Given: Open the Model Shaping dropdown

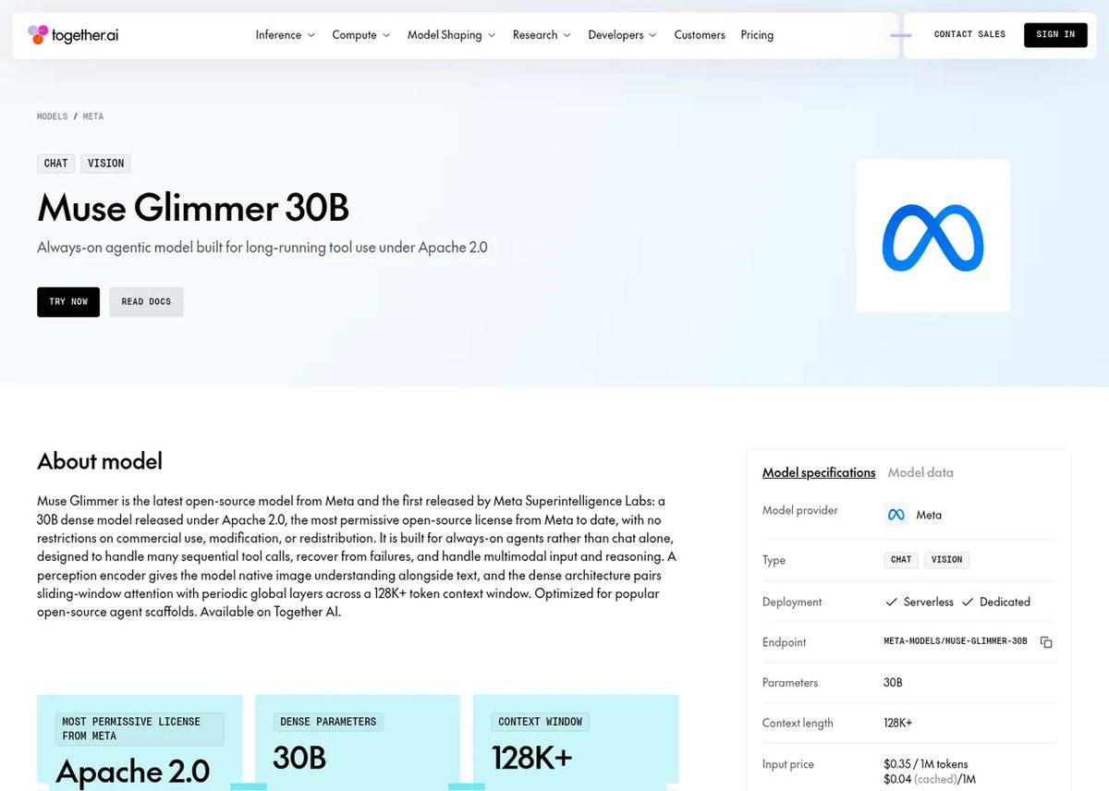Looking at the screenshot, I should [452, 35].
